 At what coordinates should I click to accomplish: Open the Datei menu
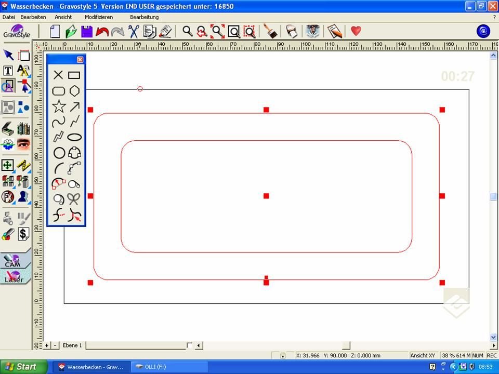point(9,17)
